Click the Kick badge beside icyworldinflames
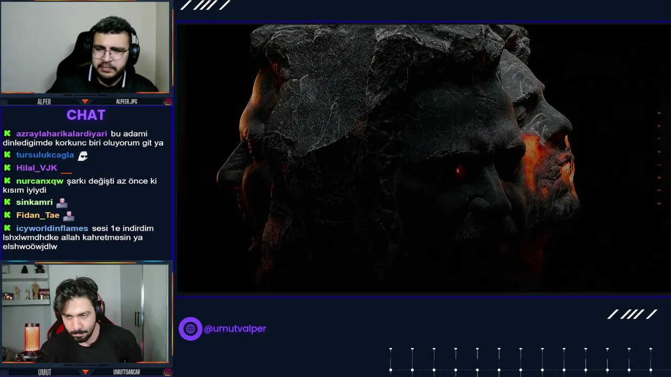The width and height of the screenshot is (671, 377). coord(7,228)
